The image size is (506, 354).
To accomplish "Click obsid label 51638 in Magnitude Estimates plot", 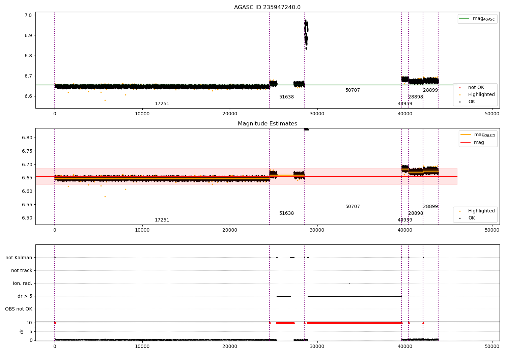I will [286, 213].
